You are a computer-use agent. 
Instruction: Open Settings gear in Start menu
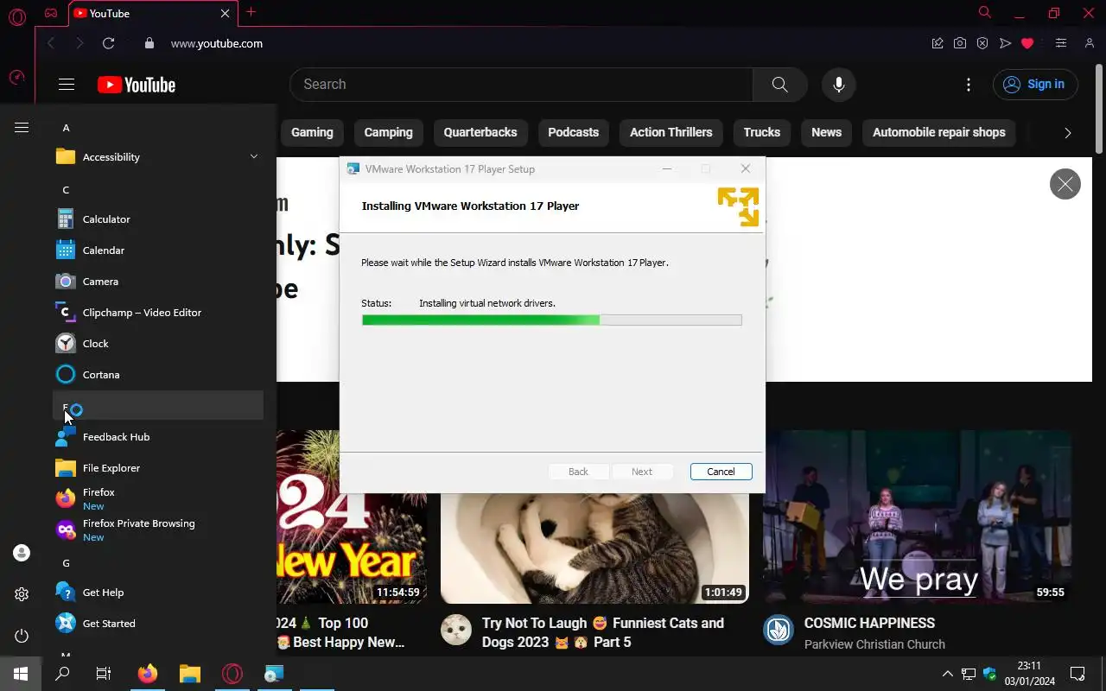[22, 594]
